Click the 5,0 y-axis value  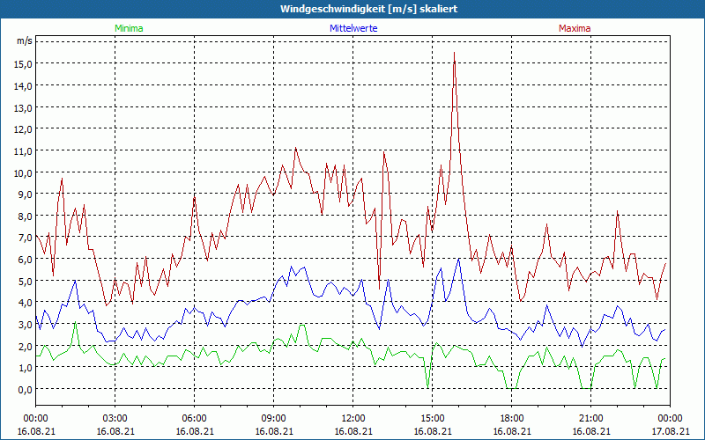click(x=26, y=282)
